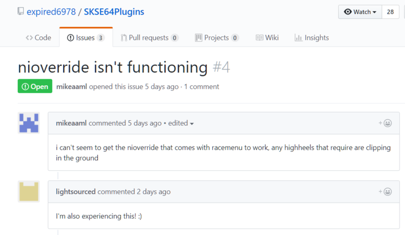Screen dimensions: 405x235
Task: Click the Issues count badge 3
Action: pyautogui.click(x=101, y=38)
